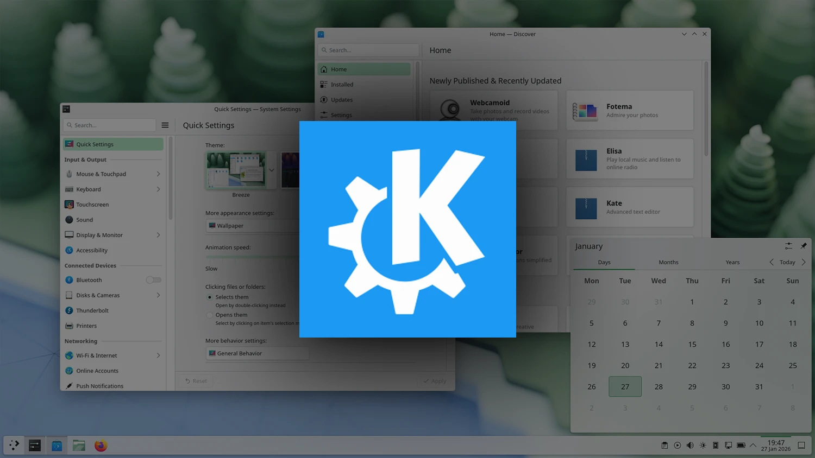
Task: Click the General Behavior button
Action: point(257,353)
